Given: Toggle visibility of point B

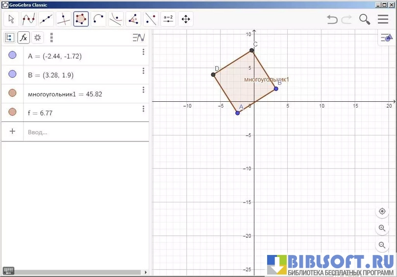Looking at the screenshot, I should [x=13, y=74].
